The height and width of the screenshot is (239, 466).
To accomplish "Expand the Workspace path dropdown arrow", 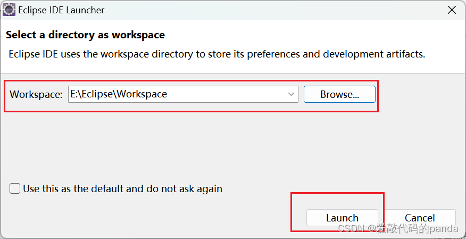I will 291,94.
